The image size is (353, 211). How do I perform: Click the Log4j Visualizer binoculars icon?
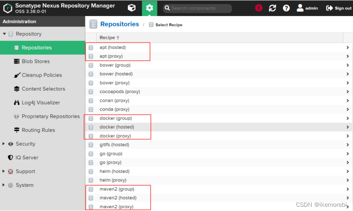[17, 103]
